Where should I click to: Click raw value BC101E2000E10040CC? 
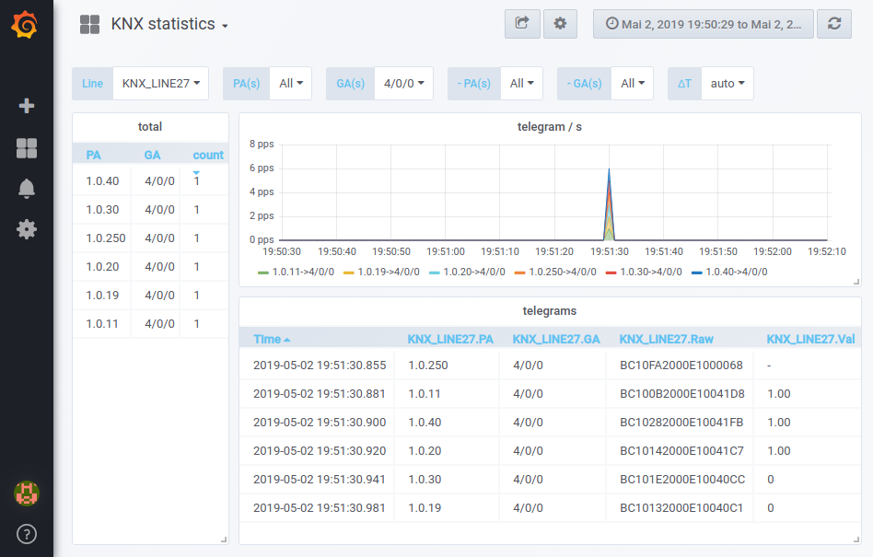682,479
